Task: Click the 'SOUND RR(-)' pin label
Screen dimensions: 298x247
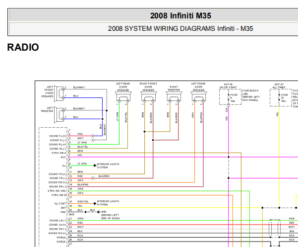Action: (x=58, y=187)
